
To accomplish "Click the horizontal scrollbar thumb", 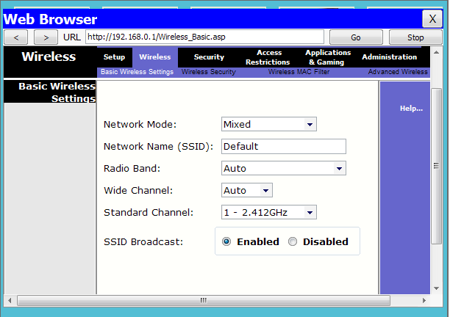I will click(204, 300).
